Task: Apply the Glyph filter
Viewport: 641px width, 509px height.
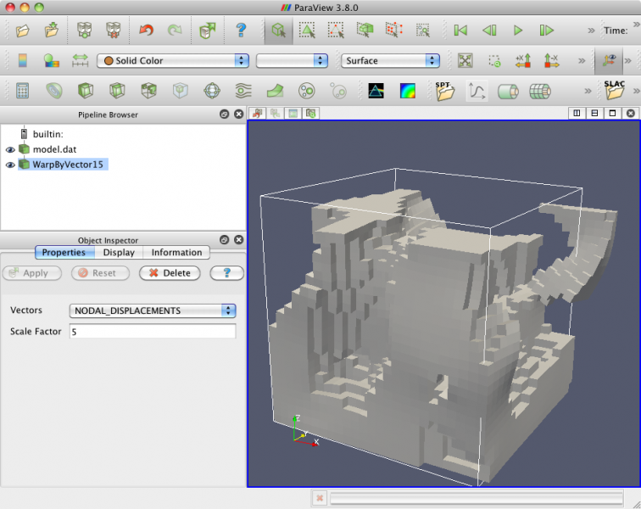Action: click(x=212, y=91)
